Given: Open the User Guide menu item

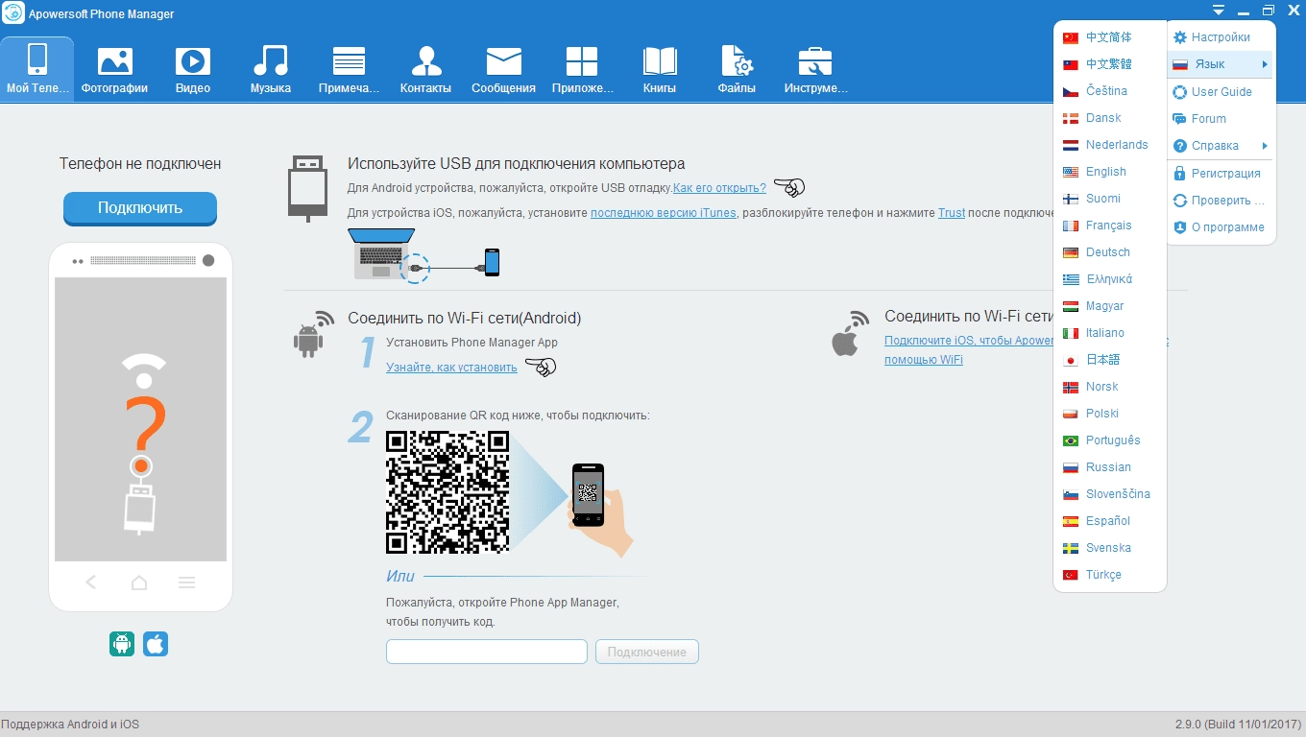Looking at the screenshot, I should click(1220, 92).
